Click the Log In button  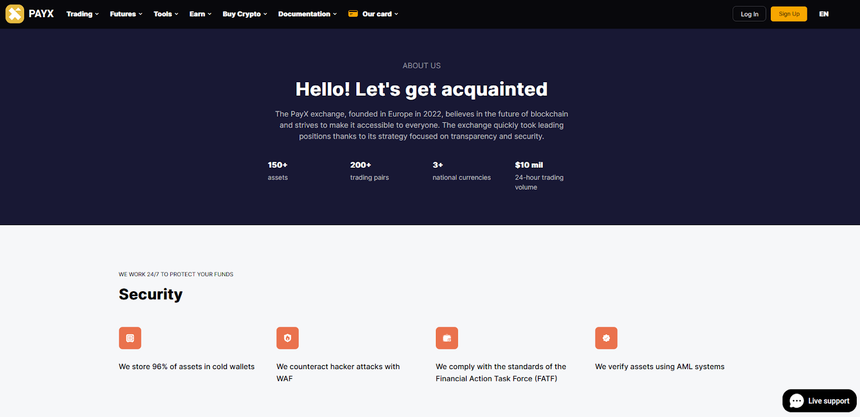[x=749, y=14]
